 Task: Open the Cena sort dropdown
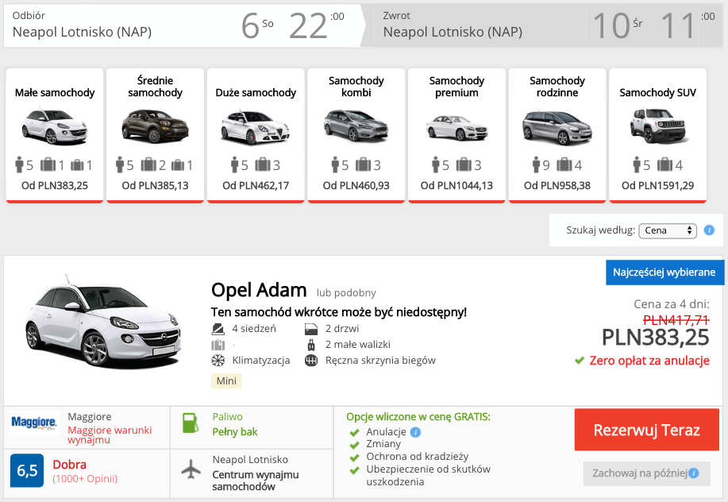click(668, 230)
